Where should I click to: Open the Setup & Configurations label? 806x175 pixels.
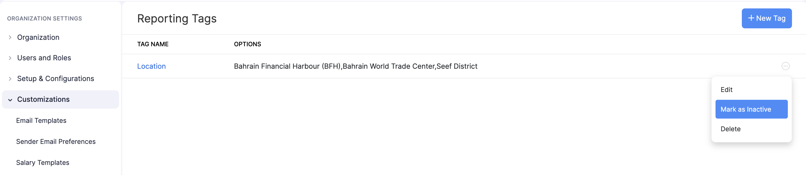[56, 79]
